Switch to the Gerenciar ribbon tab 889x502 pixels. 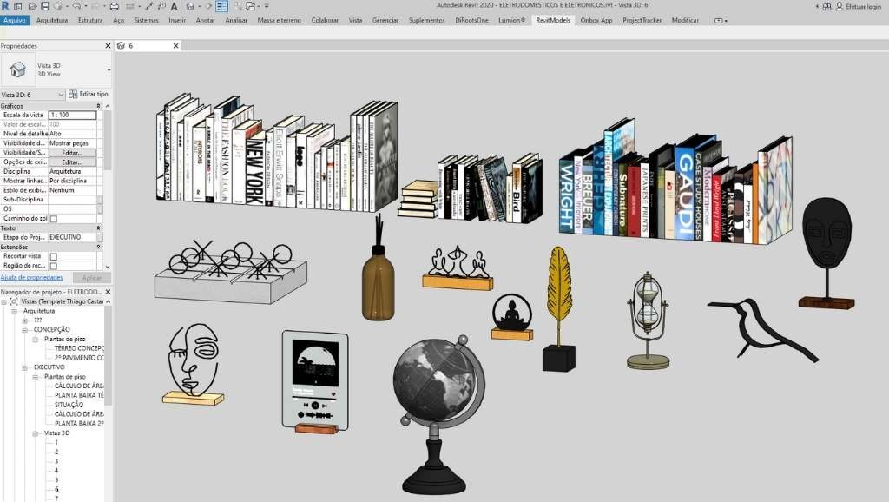point(385,19)
